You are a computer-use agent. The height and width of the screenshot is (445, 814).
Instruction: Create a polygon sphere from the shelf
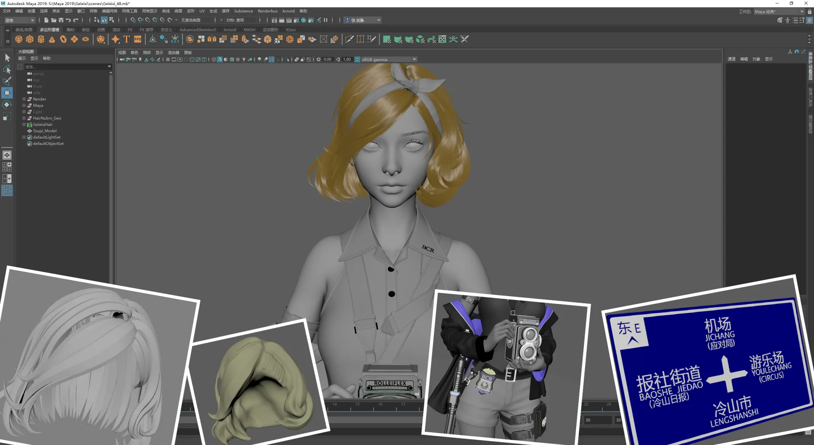[x=19, y=39]
